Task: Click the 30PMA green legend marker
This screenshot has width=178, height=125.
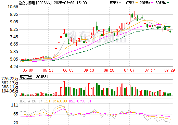Action: 168,3
